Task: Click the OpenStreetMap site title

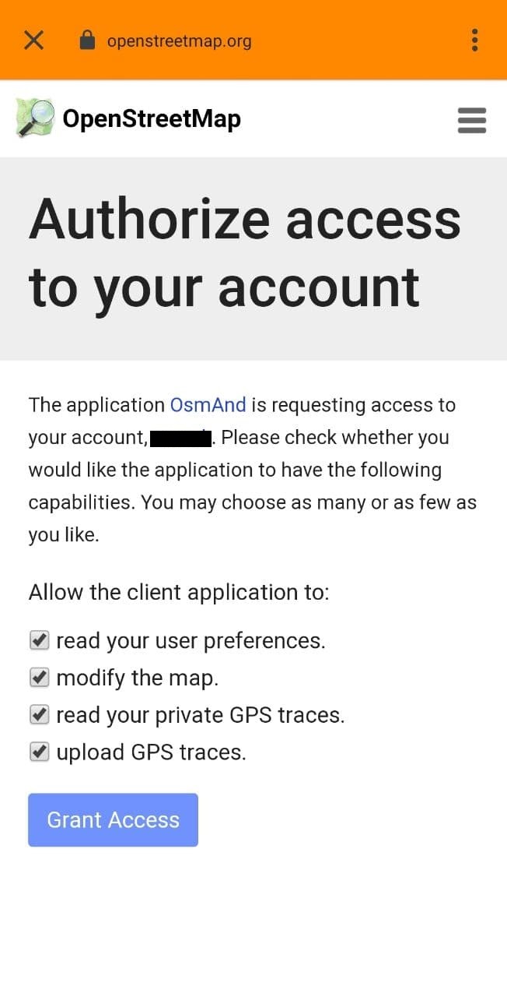Action: 152,119
